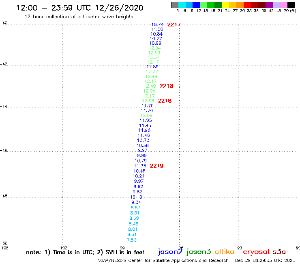
Task: Select the 8.01 wave height value
Action: tap(133, 229)
